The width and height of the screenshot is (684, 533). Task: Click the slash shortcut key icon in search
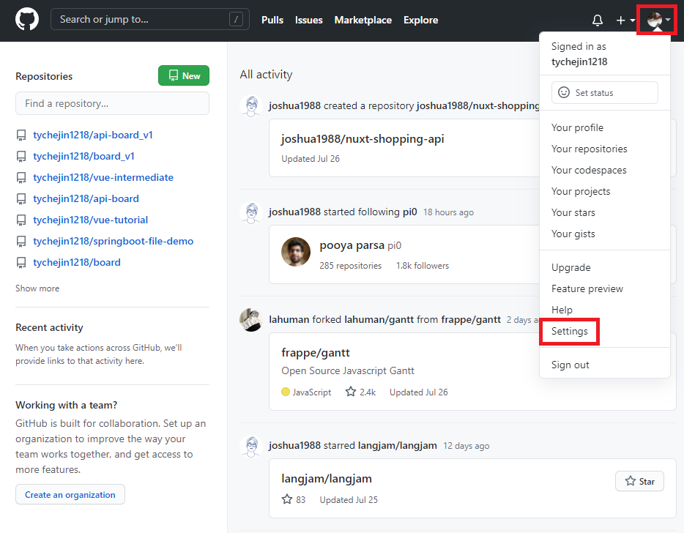click(236, 19)
